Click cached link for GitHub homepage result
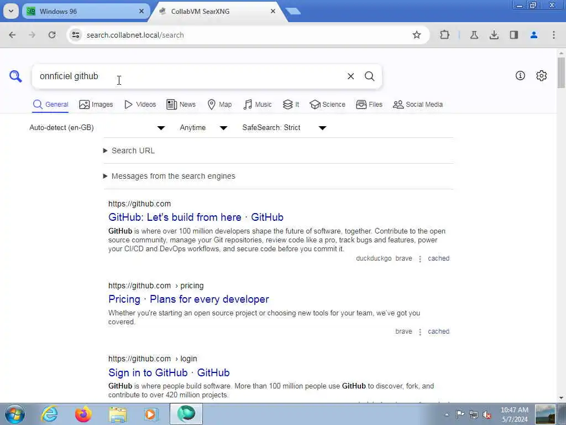The height and width of the screenshot is (425, 566). tap(438, 258)
